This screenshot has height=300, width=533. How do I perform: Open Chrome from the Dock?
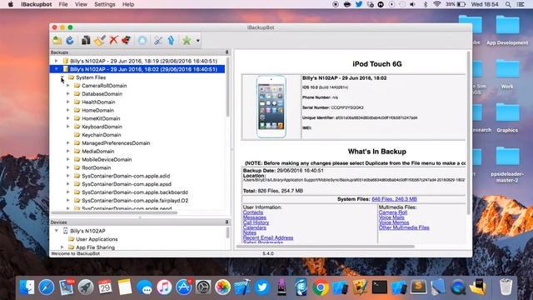coord(320,287)
